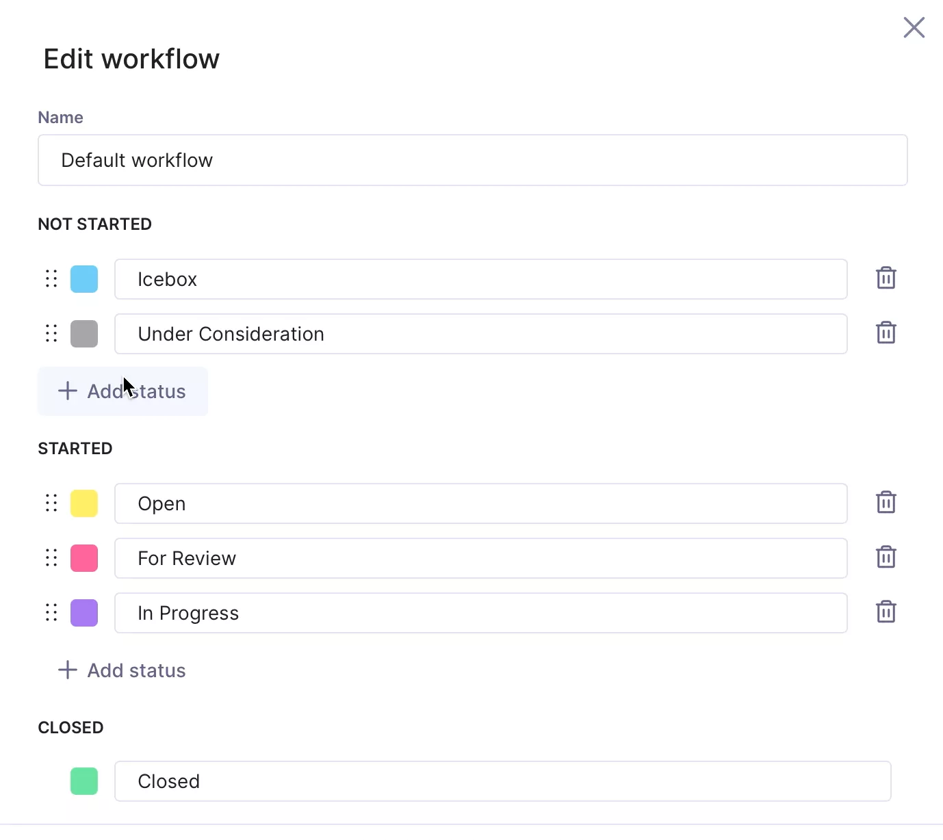The height and width of the screenshot is (840, 943).
Task: Delete the Icebox status
Action: [886, 278]
